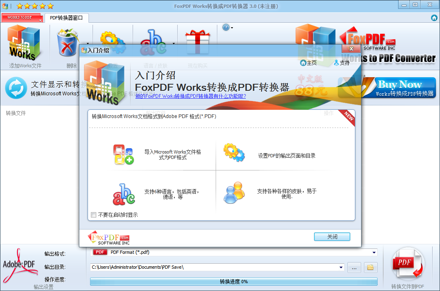Click the FoxPDF logo in dialog footer
The image size is (440, 291).
[x=109, y=238]
